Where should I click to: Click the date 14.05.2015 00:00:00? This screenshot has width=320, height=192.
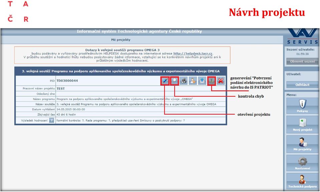click(x=71, y=109)
